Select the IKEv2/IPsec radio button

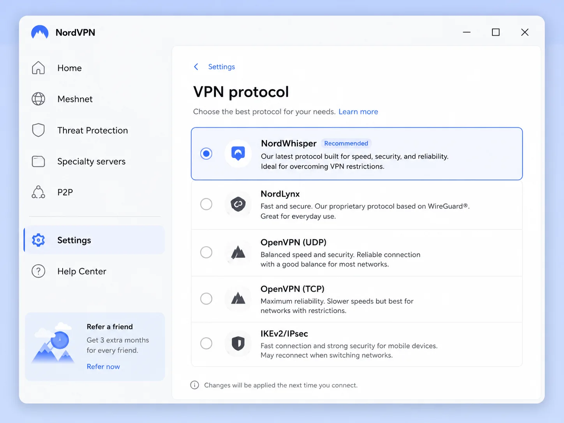point(206,344)
